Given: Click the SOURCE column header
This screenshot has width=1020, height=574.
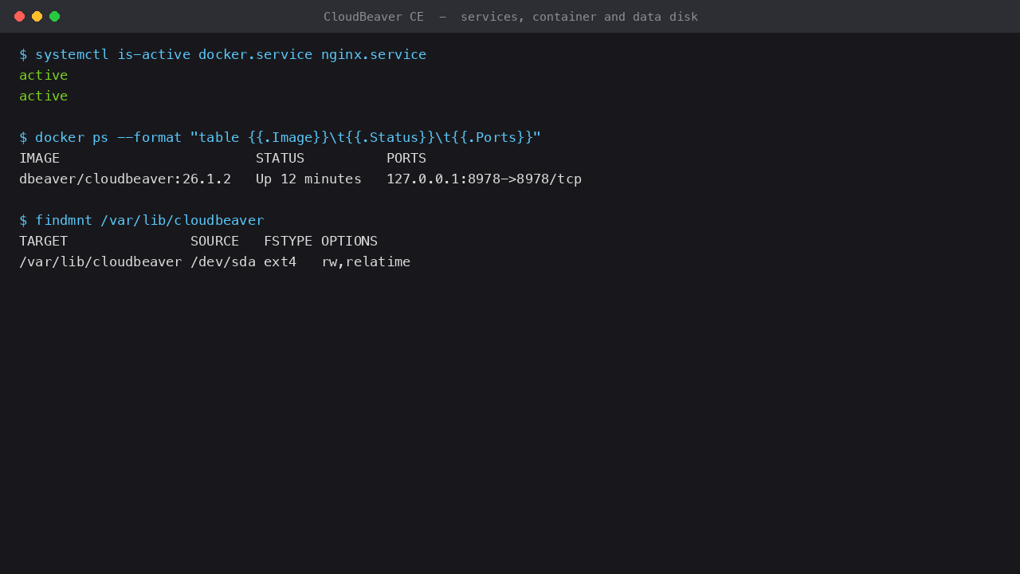Looking at the screenshot, I should pyautogui.click(x=215, y=241).
